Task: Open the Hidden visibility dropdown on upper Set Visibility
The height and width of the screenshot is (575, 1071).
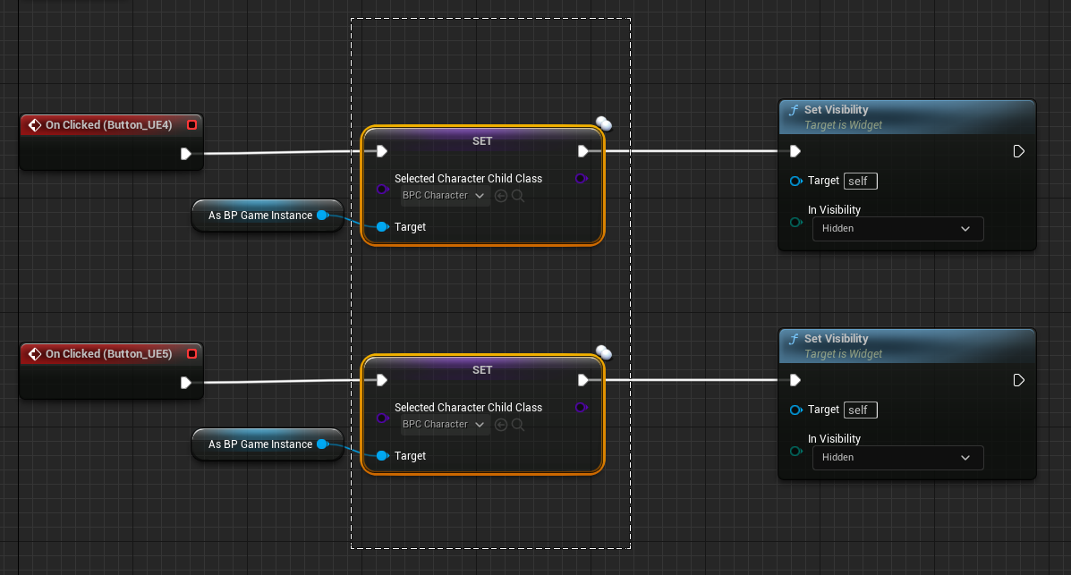Action: coord(897,228)
